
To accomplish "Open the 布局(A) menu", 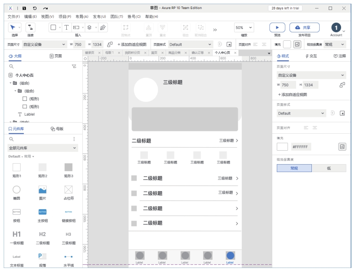I will (82, 16).
